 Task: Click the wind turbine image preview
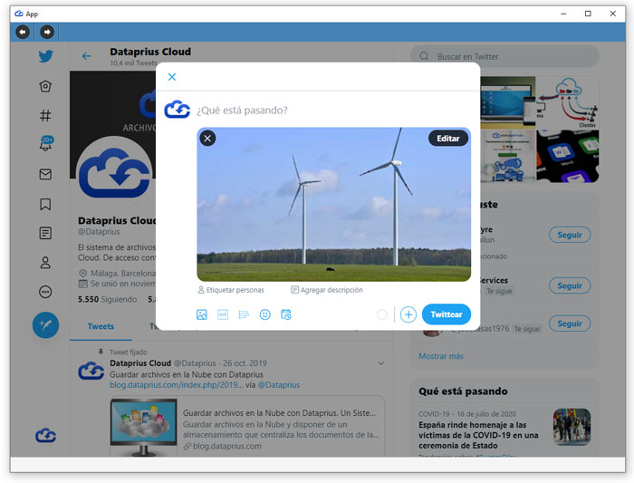334,204
